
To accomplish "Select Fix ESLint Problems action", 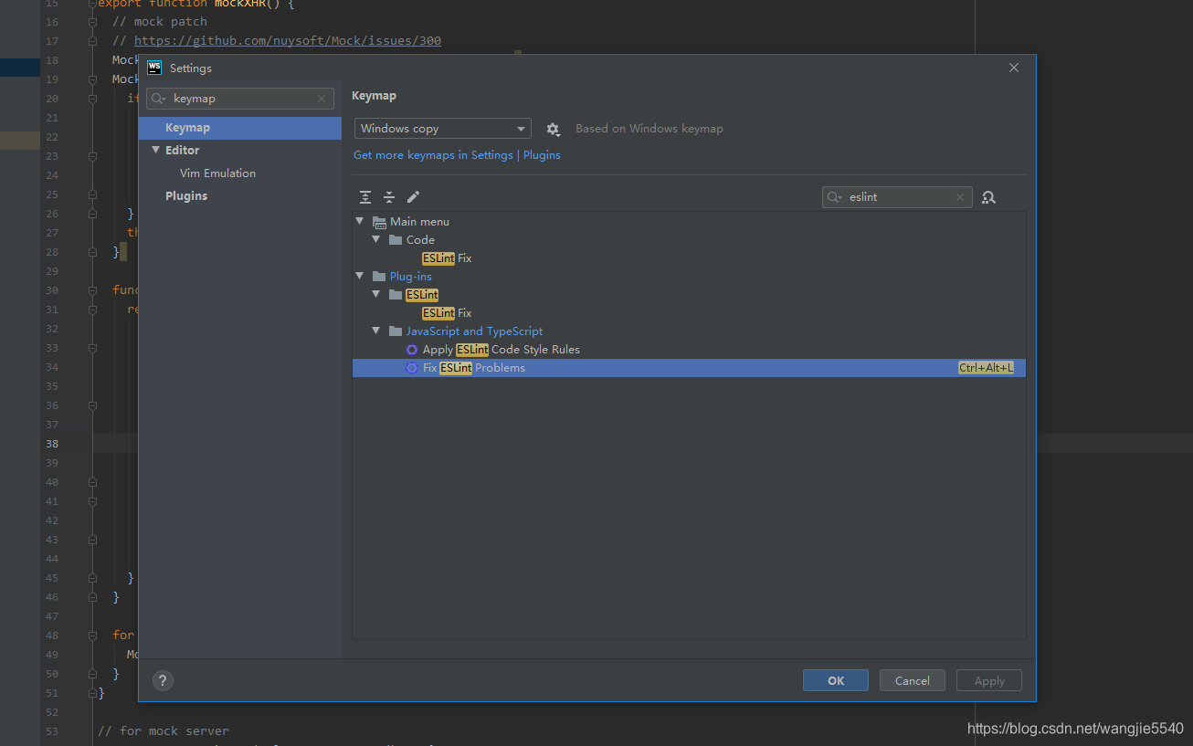I will tap(689, 368).
